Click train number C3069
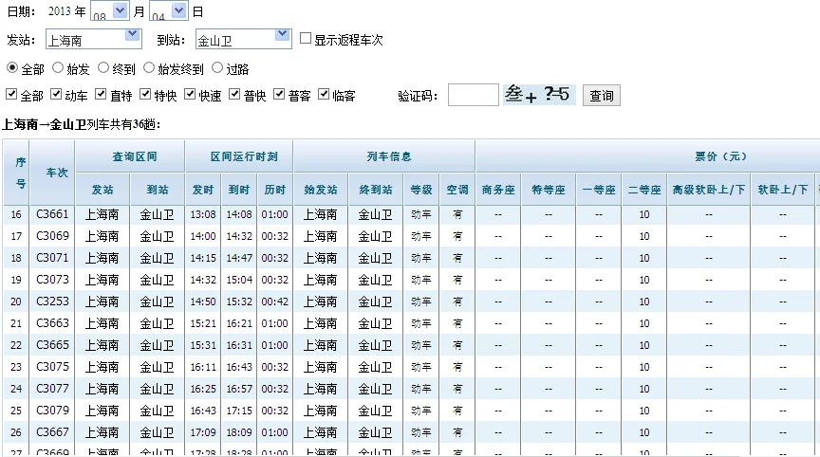The height and width of the screenshot is (457, 820). pyautogui.click(x=52, y=236)
